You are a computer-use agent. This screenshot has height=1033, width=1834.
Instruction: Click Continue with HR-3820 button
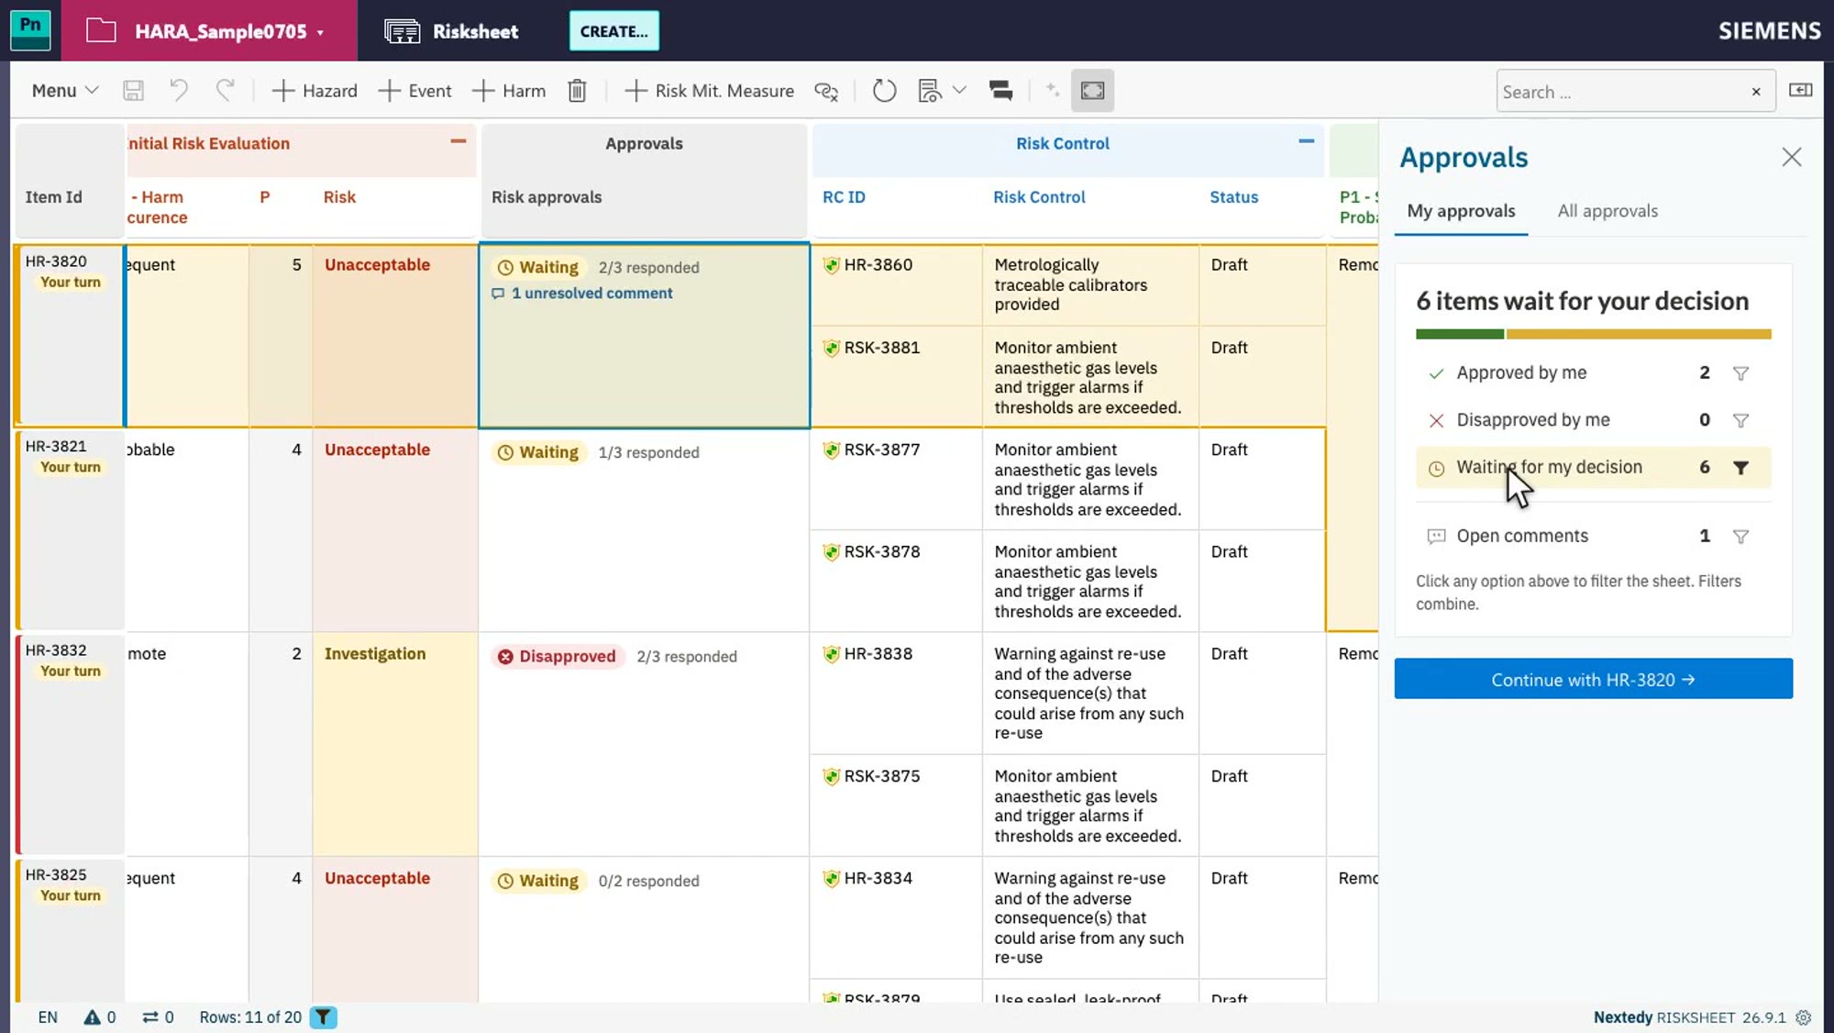[1593, 680]
